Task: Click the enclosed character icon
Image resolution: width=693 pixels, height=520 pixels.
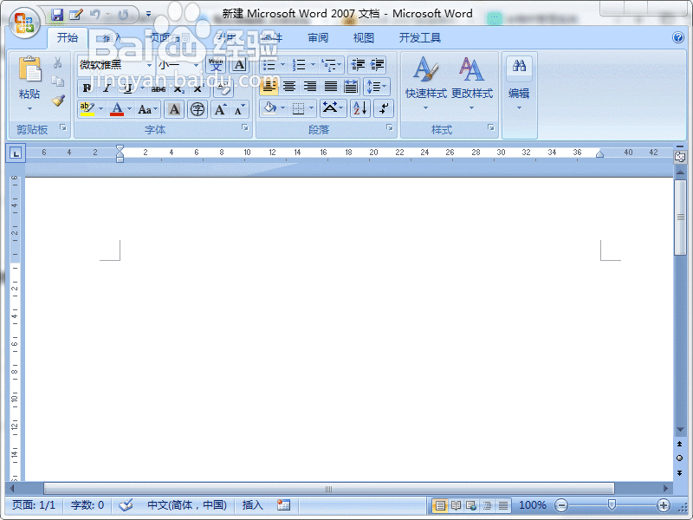Action: [x=198, y=109]
